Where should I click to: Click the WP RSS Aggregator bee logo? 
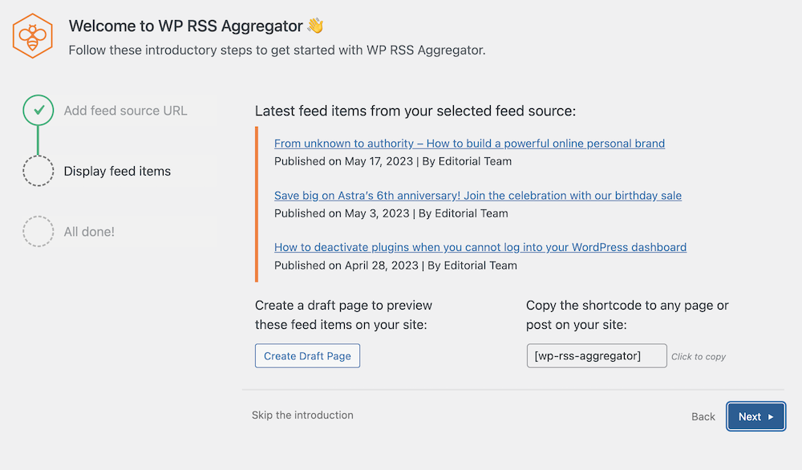pyautogui.click(x=33, y=36)
